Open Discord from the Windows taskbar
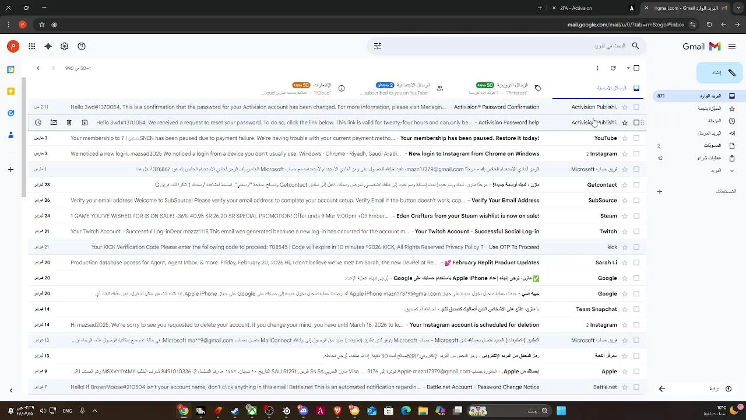The image size is (746, 420). point(303,411)
